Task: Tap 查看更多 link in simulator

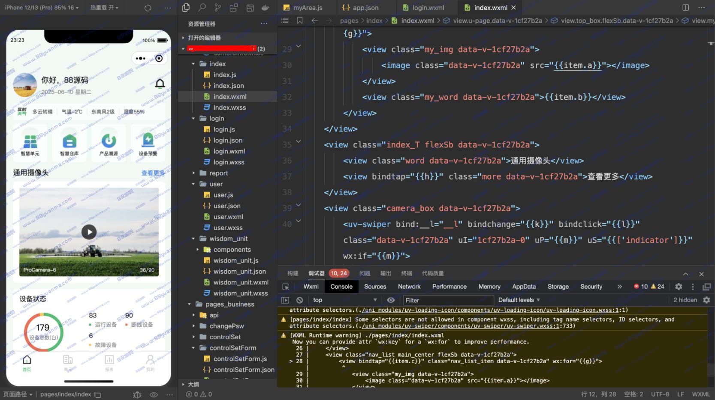Action: (153, 173)
